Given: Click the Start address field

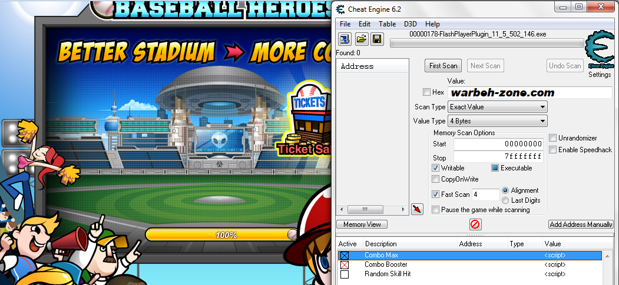Looking at the screenshot, I should click(498, 144).
